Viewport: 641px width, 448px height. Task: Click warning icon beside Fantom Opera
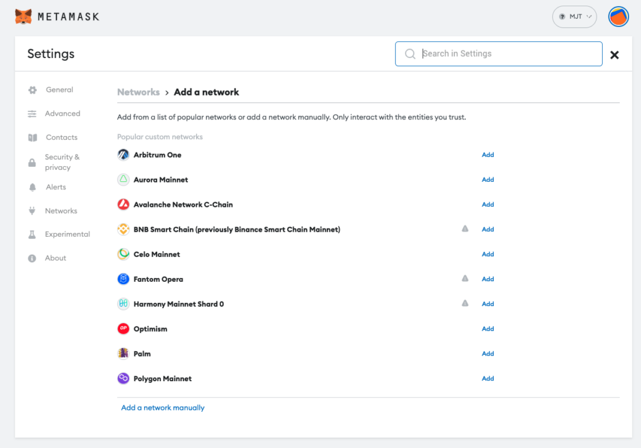[465, 279]
